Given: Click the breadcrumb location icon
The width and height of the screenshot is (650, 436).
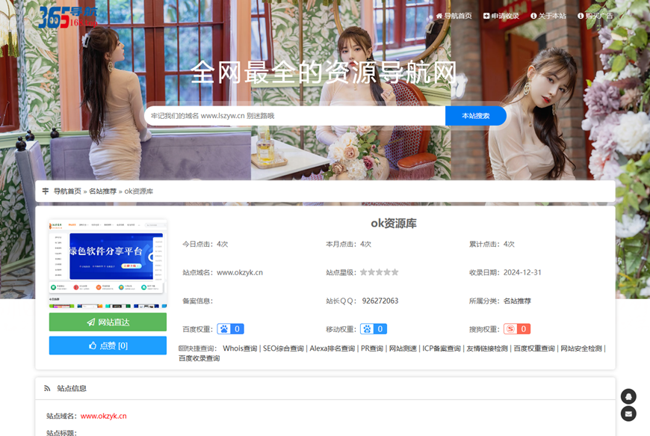Looking at the screenshot, I should click(x=46, y=191).
